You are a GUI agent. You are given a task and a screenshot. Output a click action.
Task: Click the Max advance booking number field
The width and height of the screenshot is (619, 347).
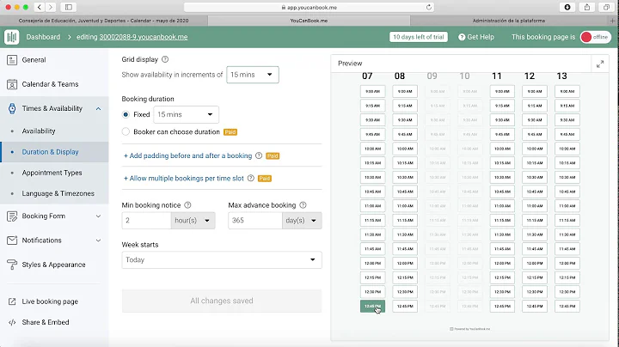tap(255, 221)
